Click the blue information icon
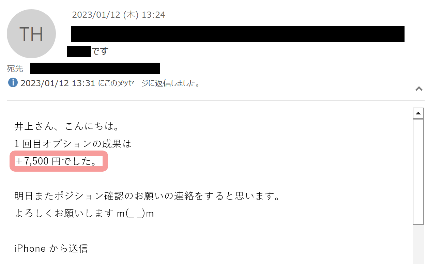 (13, 83)
